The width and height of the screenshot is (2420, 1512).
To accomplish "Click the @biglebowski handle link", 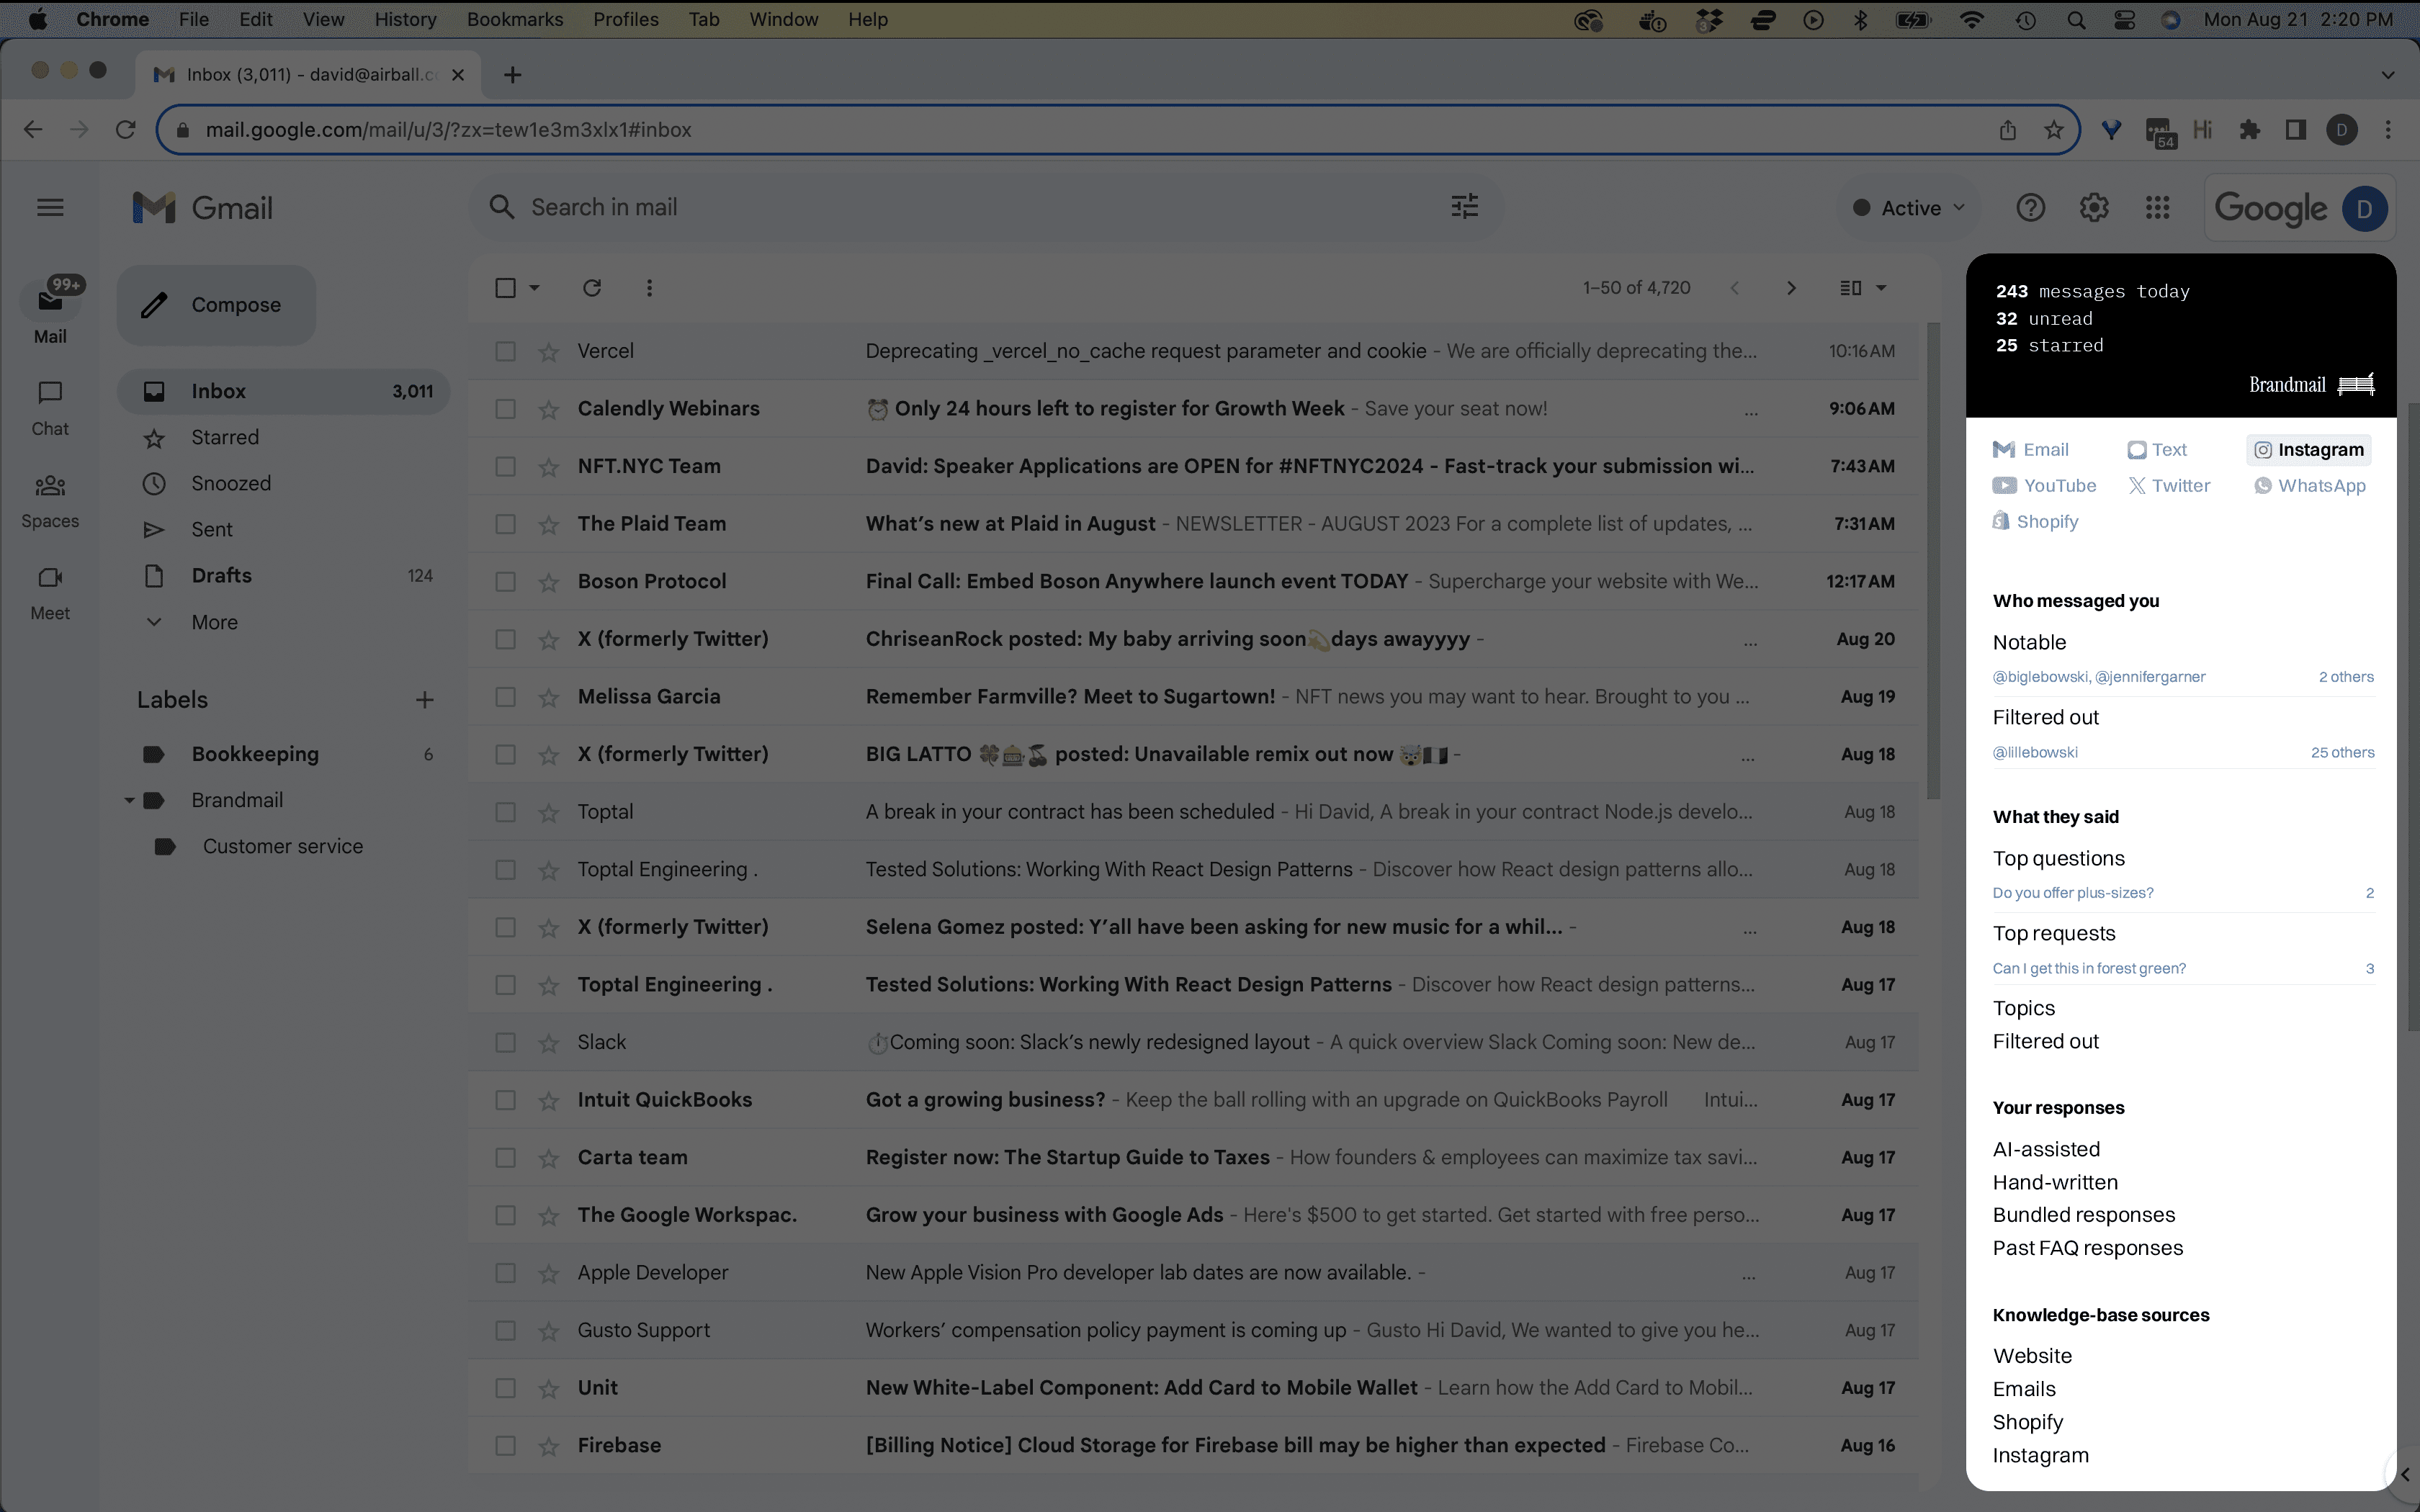I will click(x=2040, y=676).
